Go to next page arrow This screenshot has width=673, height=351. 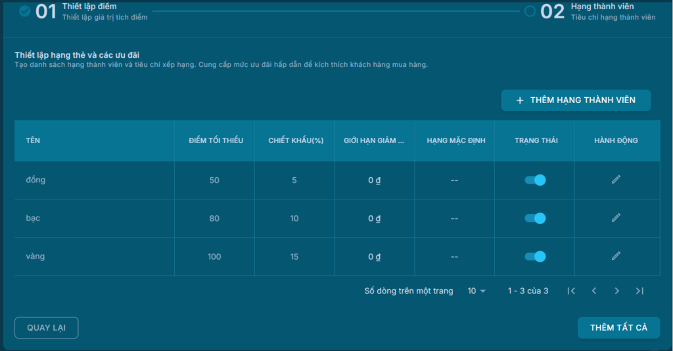(x=616, y=291)
